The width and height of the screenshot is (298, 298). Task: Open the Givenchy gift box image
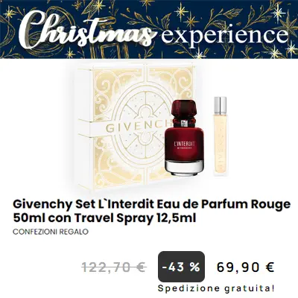pyautogui.click(x=136, y=127)
